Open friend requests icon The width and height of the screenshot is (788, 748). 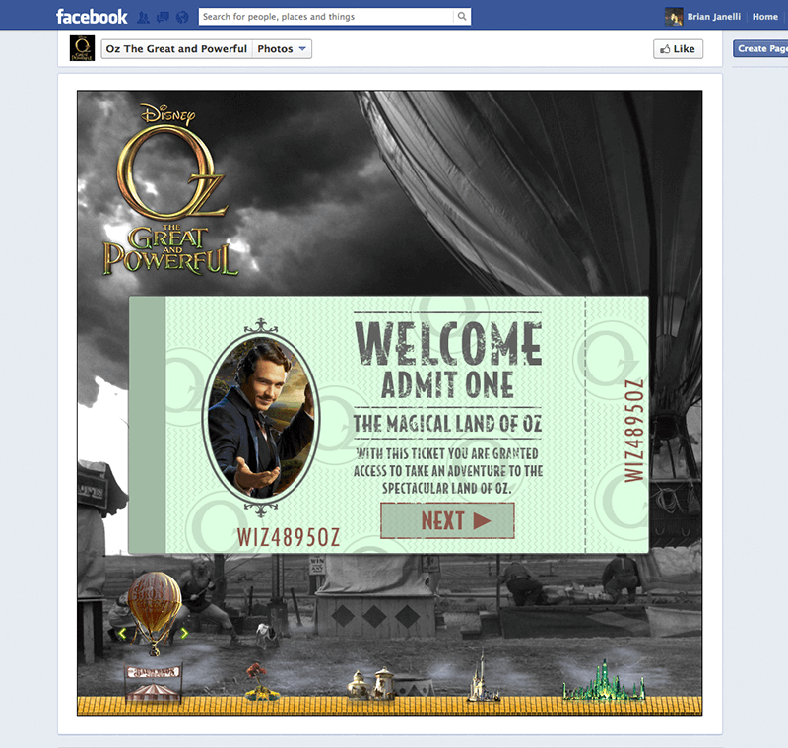click(x=143, y=17)
